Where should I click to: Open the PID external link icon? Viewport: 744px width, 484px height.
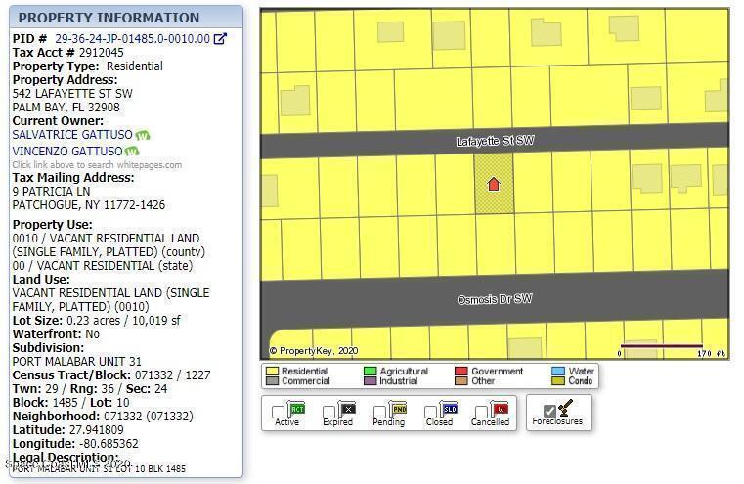point(220,39)
